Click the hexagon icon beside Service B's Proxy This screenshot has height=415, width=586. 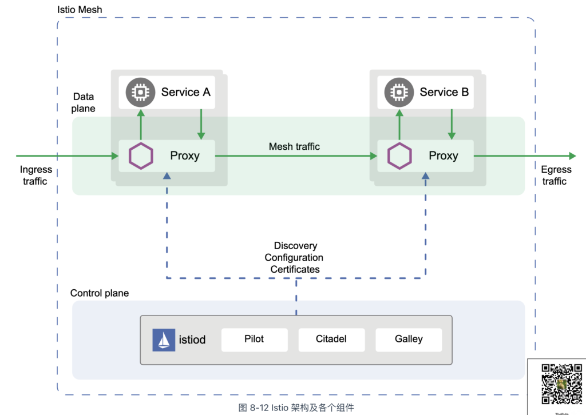coord(399,156)
